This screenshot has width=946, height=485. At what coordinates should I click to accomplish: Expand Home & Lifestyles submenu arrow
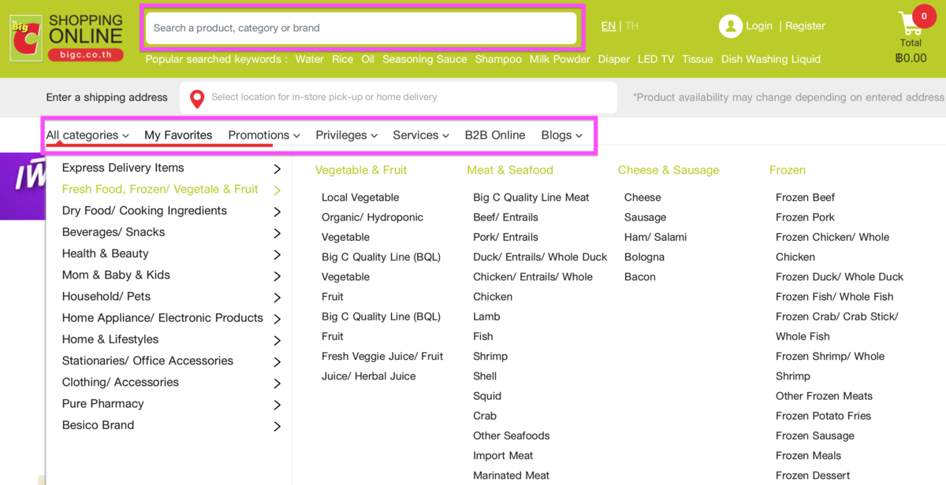[277, 340]
